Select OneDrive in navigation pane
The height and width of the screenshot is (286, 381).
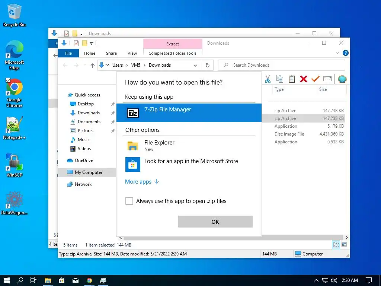(x=84, y=161)
